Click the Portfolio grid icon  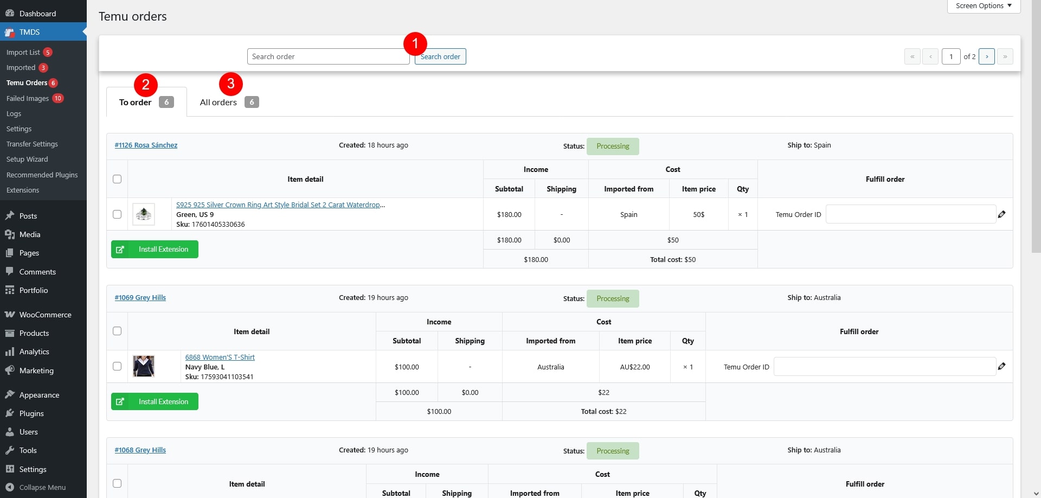10,290
